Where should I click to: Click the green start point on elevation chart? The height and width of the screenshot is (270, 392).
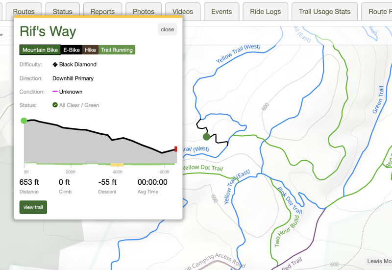click(24, 121)
